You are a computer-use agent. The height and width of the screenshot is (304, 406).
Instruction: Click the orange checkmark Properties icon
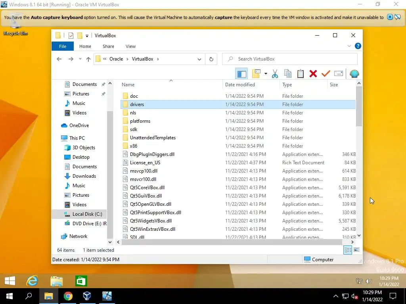(x=326, y=74)
